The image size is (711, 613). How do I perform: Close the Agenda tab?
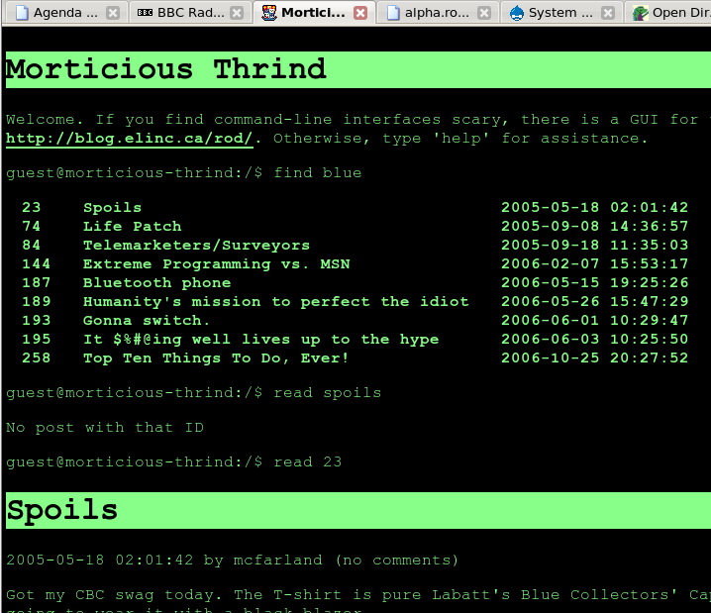pyautogui.click(x=112, y=13)
